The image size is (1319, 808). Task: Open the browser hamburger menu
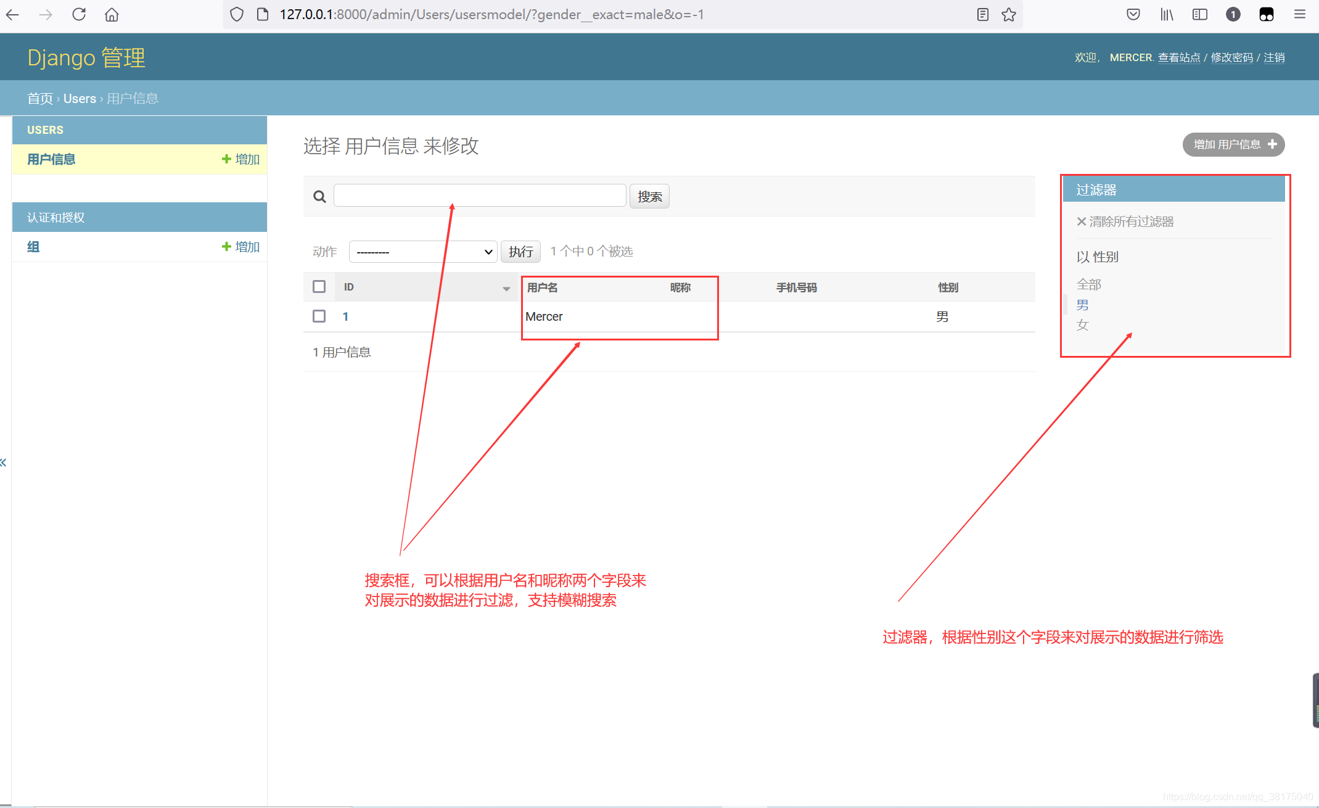(x=1300, y=14)
